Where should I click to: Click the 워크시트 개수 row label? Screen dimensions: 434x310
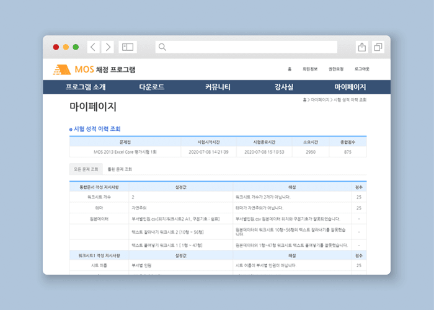(x=99, y=197)
